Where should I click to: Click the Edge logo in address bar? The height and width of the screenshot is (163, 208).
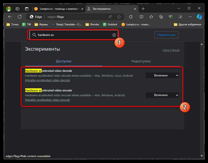[x=31, y=17]
